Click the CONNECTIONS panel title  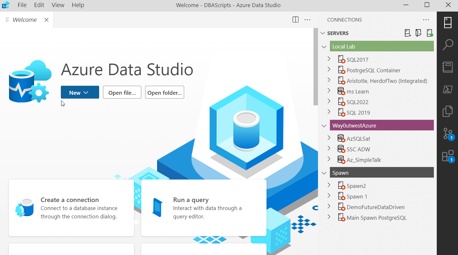point(344,20)
